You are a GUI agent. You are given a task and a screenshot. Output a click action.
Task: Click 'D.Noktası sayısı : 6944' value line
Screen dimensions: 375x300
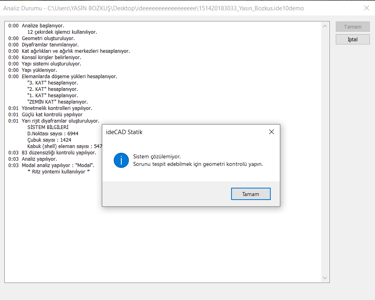click(53, 134)
